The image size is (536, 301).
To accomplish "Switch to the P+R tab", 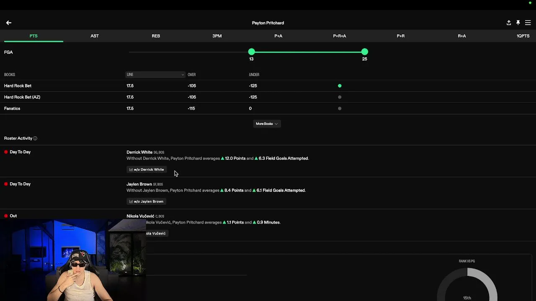I will [x=401, y=36].
